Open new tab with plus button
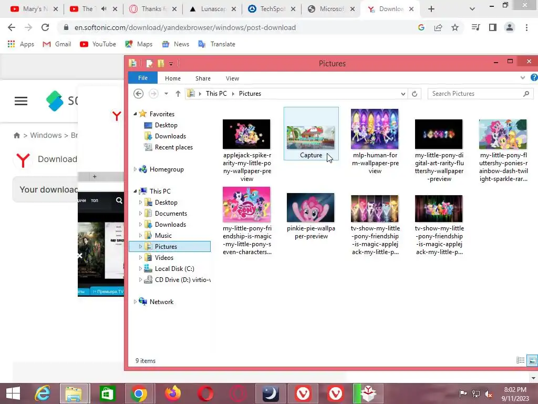 [431, 9]
